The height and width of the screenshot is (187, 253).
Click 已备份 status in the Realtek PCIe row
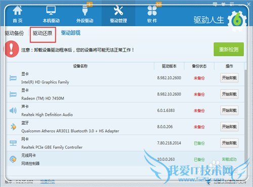(199, 143)
